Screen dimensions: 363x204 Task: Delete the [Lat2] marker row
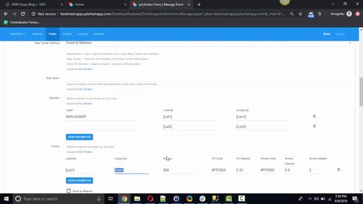coord(314,126)
